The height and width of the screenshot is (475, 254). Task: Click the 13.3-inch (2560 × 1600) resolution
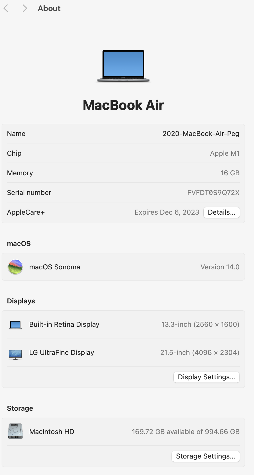(200, 324)
